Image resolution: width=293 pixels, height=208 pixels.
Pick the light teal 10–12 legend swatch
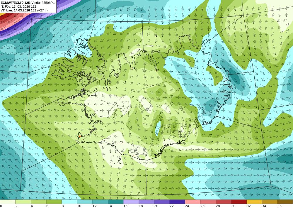point(85,202)
